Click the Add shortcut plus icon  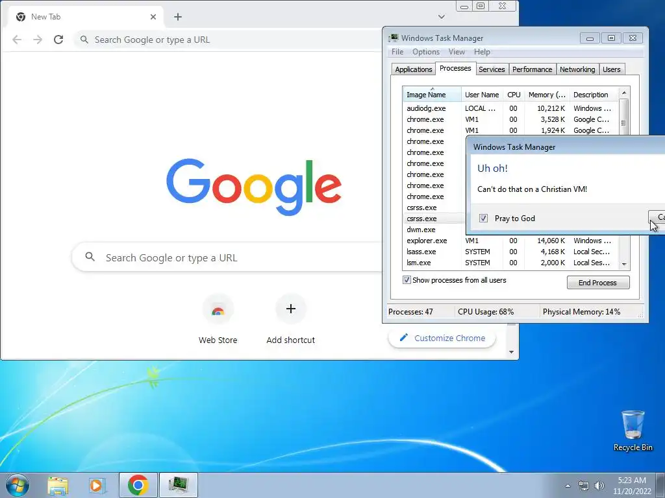click(290, 309)
